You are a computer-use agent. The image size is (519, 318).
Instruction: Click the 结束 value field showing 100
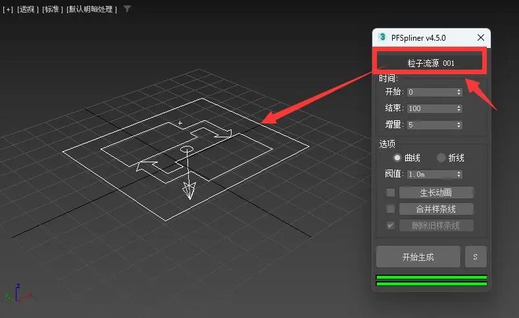(432, 108)
